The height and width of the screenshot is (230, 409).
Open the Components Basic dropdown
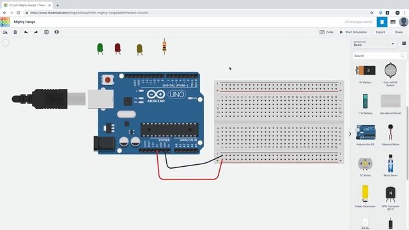coord(373,43)
